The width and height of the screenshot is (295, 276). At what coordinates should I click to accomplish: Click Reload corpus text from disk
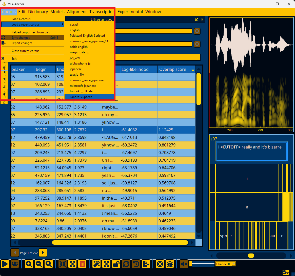[33, 32]
